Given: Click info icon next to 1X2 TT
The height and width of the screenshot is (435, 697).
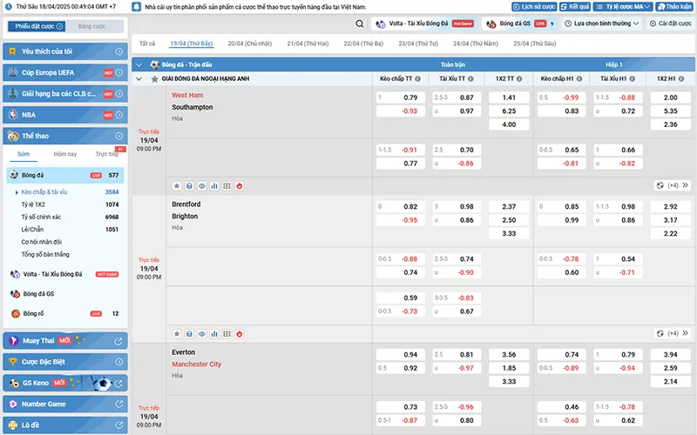Looking at the screenshot, I should pos(519,78).
